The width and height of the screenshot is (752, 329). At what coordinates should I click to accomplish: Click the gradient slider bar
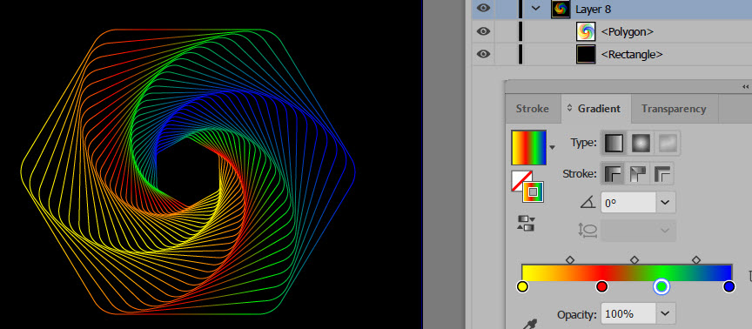point(627,273)
